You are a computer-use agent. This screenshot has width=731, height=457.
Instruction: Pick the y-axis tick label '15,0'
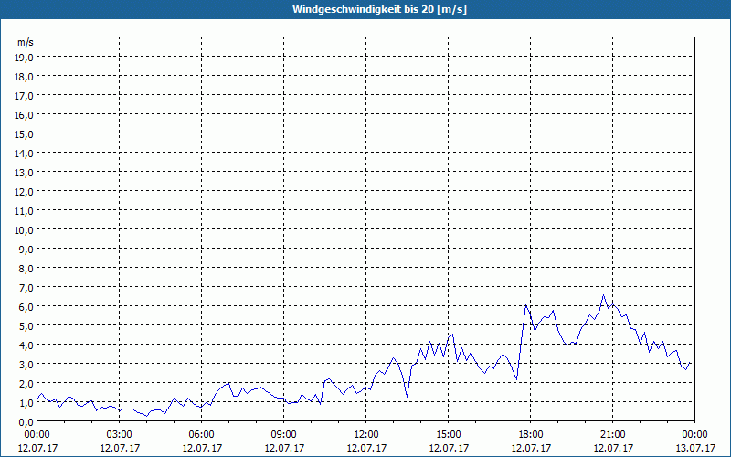[26, 133]
